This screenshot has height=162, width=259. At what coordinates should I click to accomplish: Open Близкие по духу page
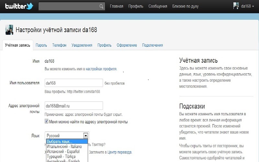tap(185, 6)
